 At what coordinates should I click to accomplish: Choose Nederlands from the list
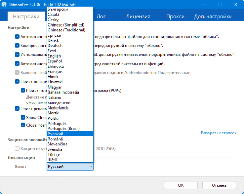tap(70, 108)
